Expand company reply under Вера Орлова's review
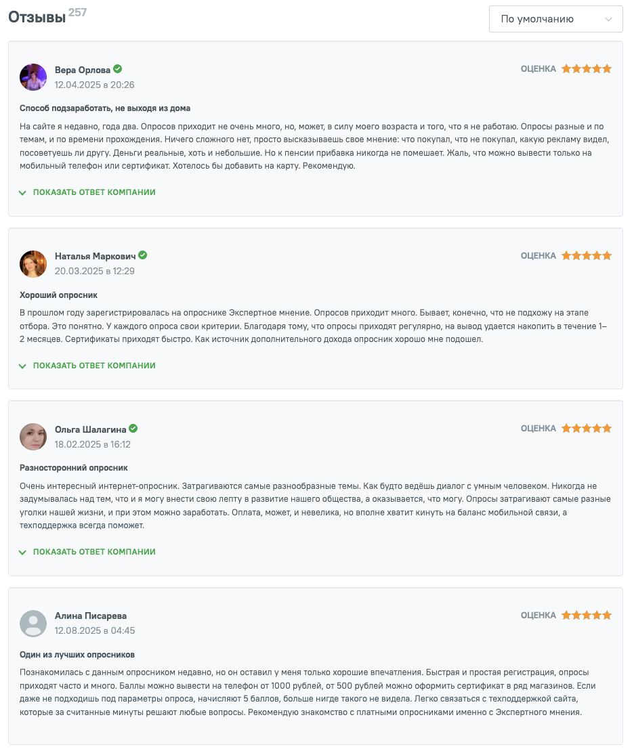Viewport: 632px width, 753px height. [x=94, y=192]
